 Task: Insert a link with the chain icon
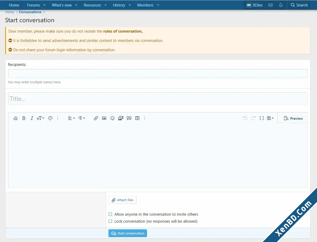tap(96, 118)
